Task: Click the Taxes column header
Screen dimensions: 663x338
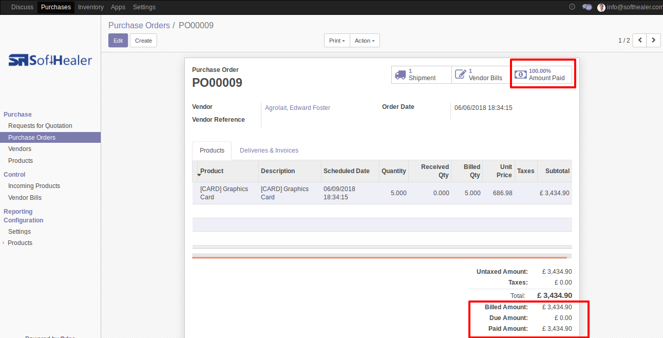Action: 526,171
